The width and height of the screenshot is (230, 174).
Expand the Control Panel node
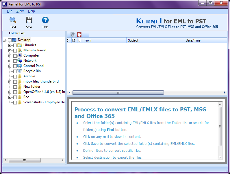click(x=10, y=66)
